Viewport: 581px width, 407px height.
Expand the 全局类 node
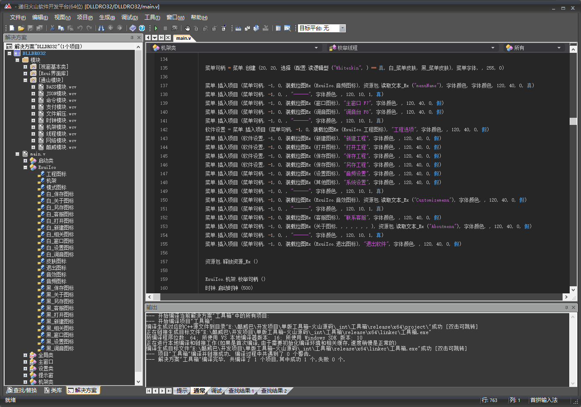tap(26, 355)
